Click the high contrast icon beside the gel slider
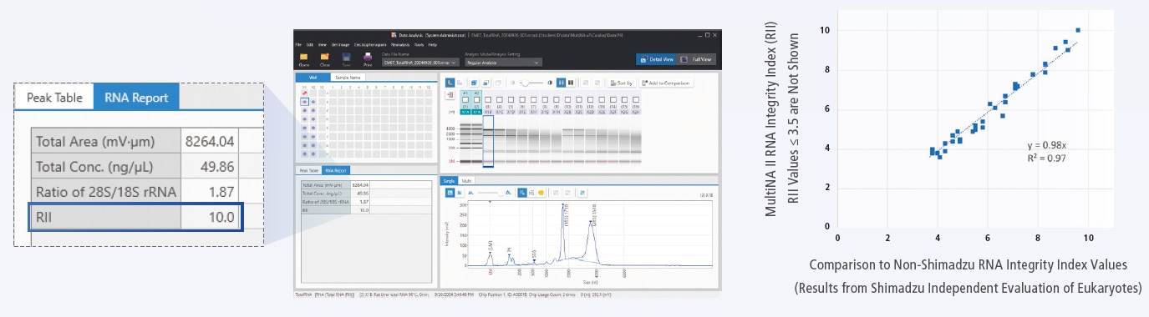The width and height of the screenshot is (1149, 317). [550, 83]
